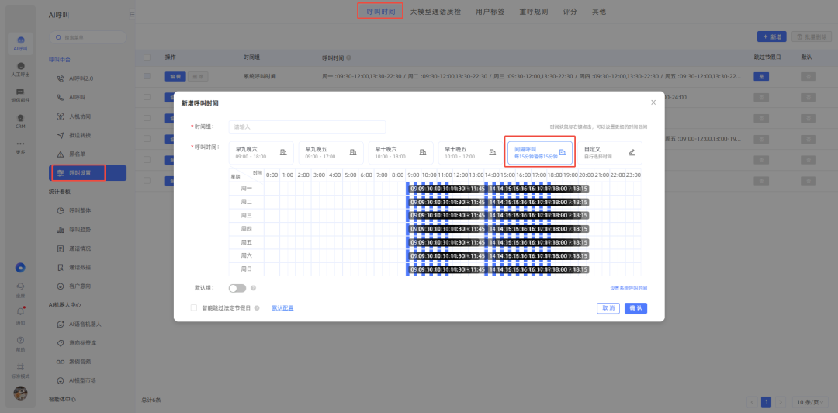Click the 0:00 column header
This screenshot has height=413, width=838.
272,175
